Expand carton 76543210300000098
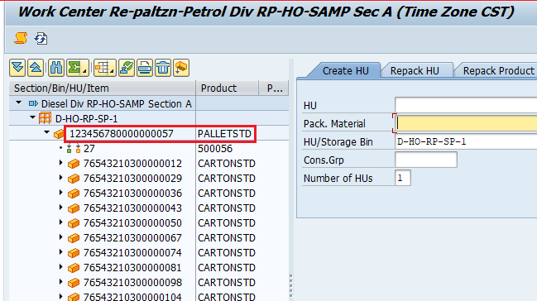 61,282
